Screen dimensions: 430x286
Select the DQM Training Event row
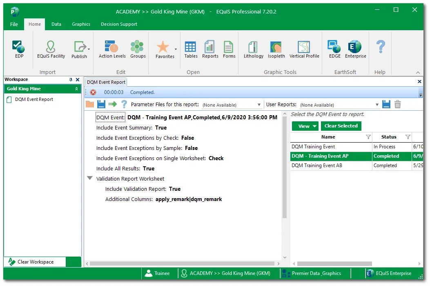click(x=356, y=147)
